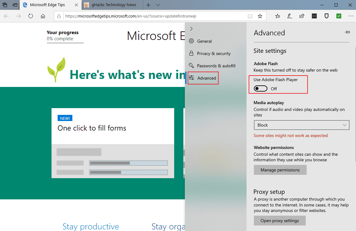Click the Passwords & autofill key icon
Screen dimensions: 356x231
[191, 65]
